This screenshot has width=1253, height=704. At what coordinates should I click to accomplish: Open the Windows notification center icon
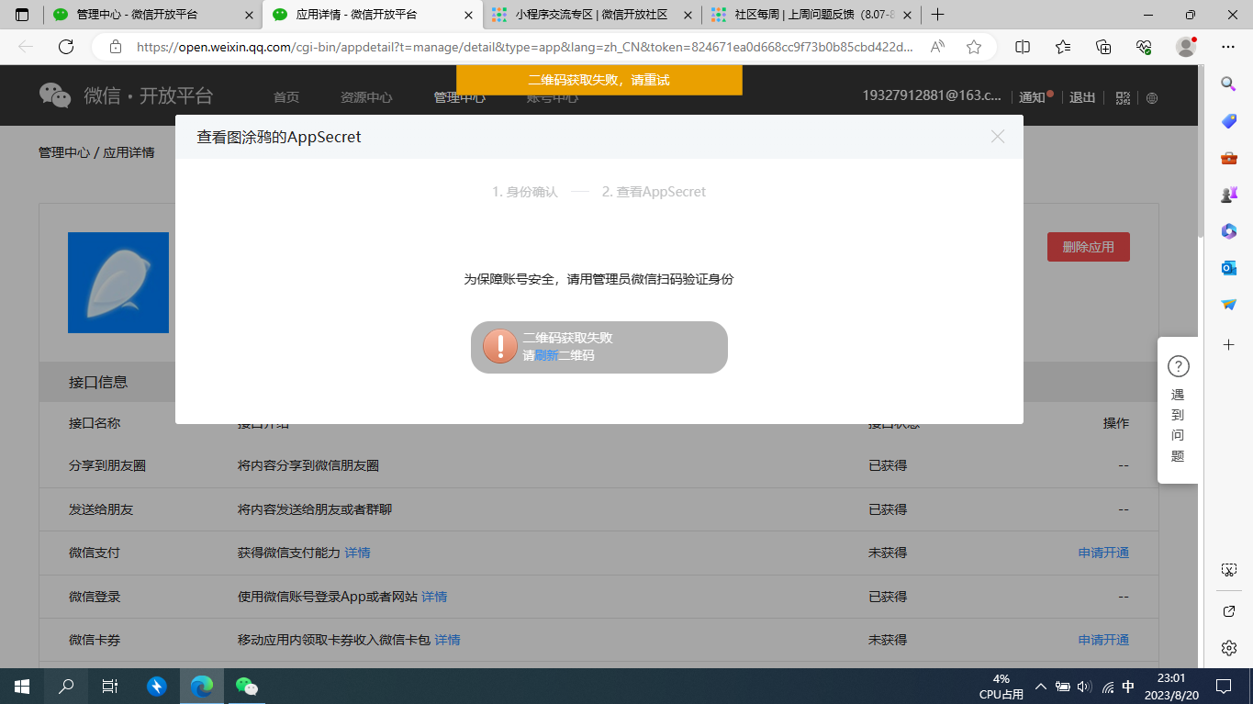click(1224, 686)
